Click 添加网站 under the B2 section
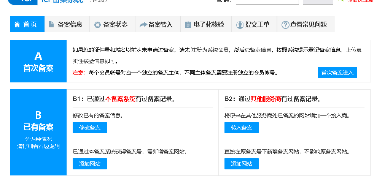 (x=241, y=164)
